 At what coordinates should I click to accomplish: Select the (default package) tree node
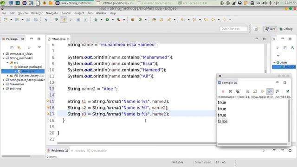pos(30,67)
